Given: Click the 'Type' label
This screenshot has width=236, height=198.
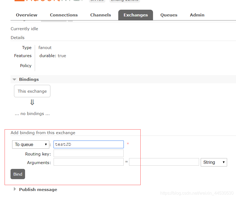Looking at the screenshot, I should [27, 47].
